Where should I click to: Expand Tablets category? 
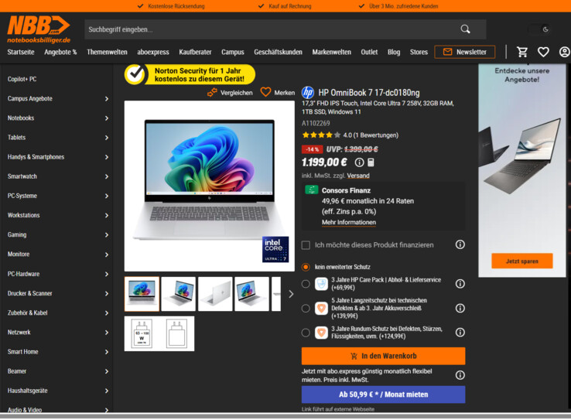point(106,138)
